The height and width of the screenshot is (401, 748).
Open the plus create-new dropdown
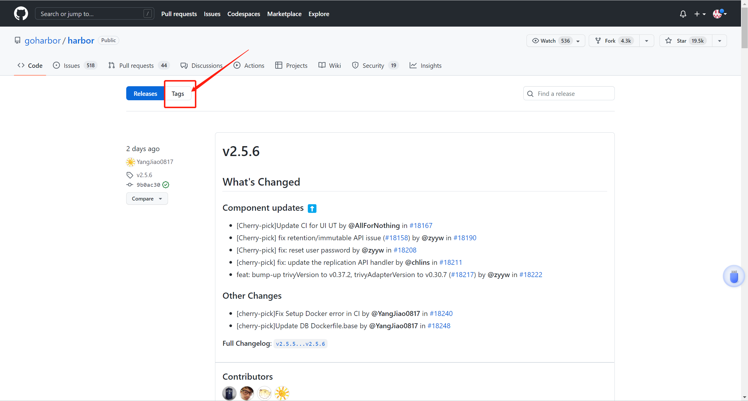[699, 14]
